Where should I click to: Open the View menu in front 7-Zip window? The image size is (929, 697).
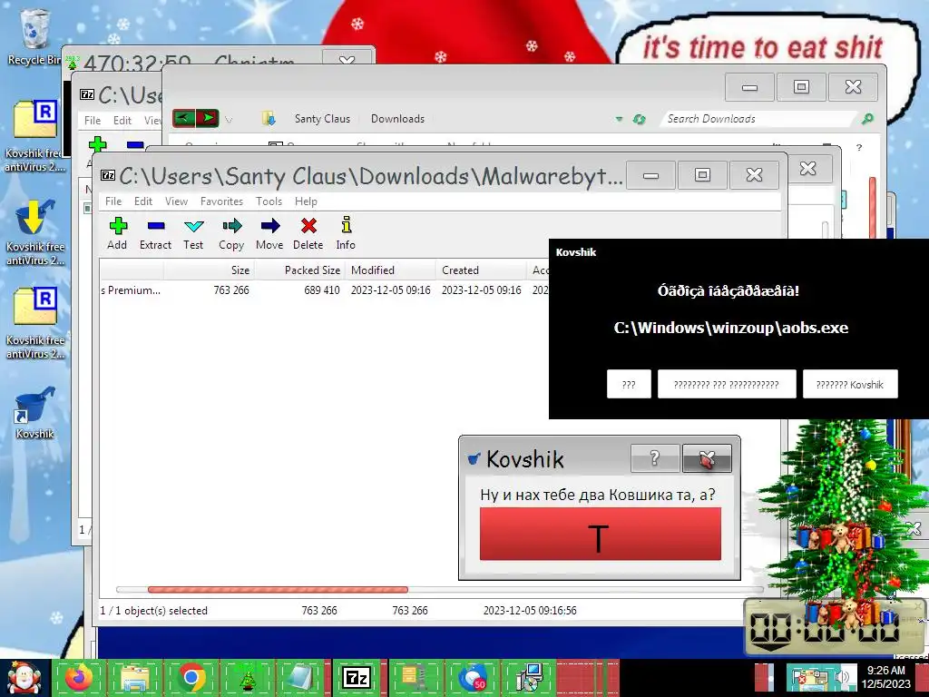[x=176, y=201]
